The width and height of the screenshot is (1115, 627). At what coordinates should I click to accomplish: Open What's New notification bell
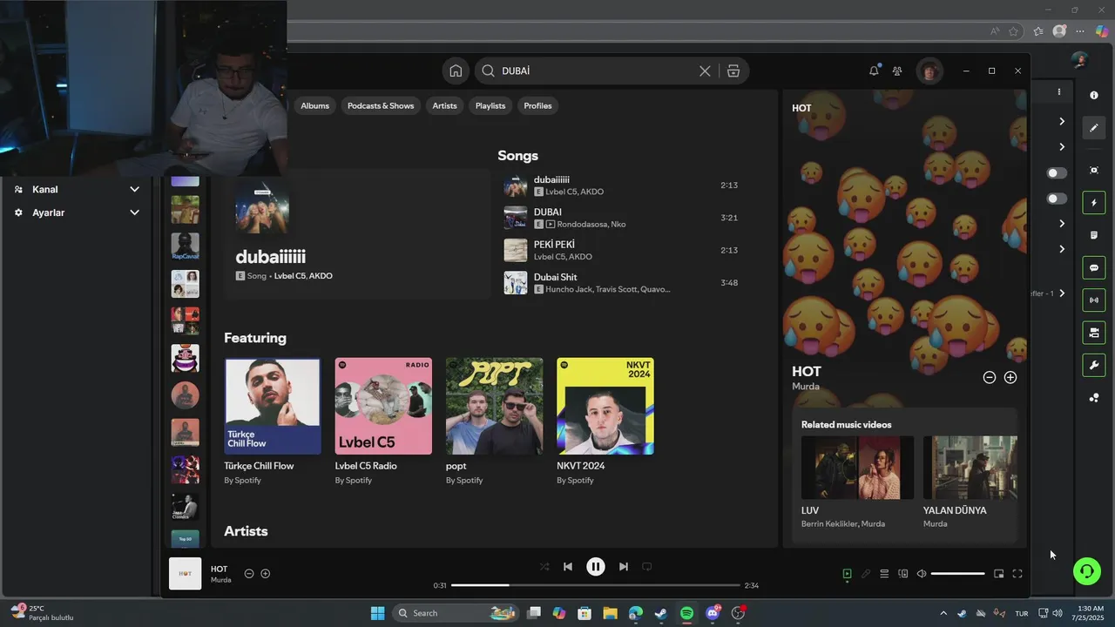(x=874, y=71)
